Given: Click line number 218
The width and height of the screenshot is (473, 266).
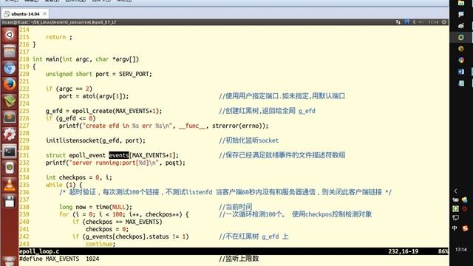Looking at the screenshot, I should [x=24, y=59].
